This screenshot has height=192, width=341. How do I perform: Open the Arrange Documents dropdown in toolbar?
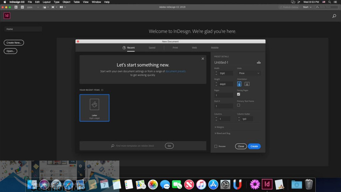point(63,7)
